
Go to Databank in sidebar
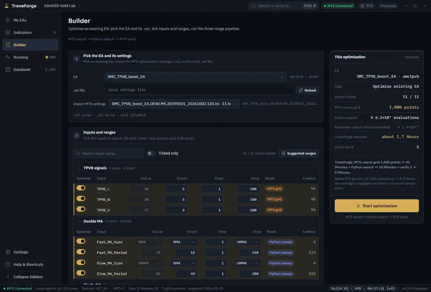coord(31,69)
